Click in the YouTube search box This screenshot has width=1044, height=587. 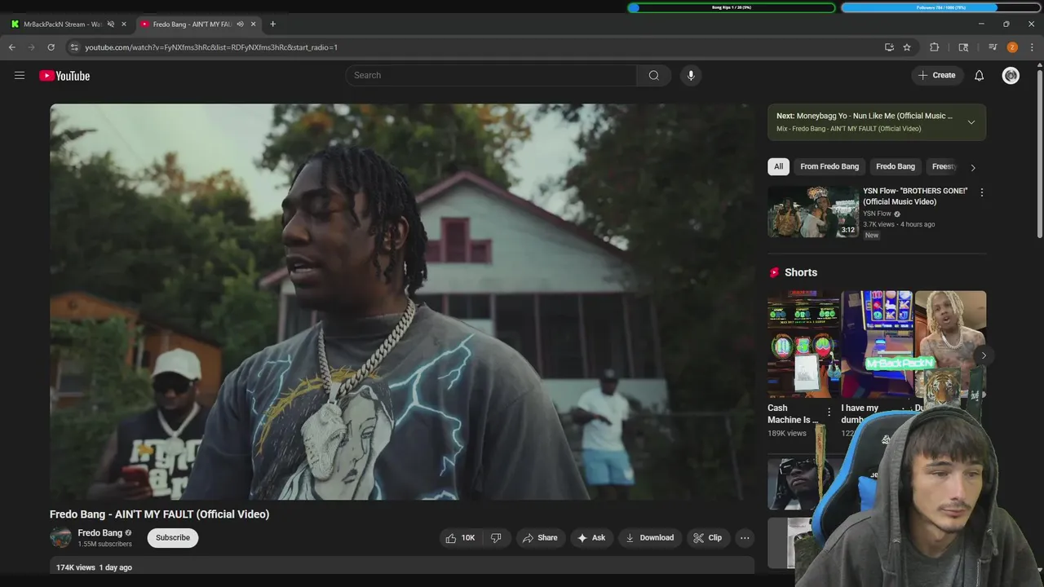pyautogui.click(x=491, y=76)
